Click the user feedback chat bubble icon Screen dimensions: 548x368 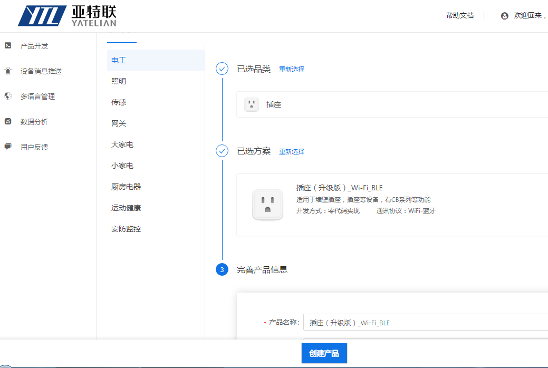pyautogui.click(x=8, y=147)
